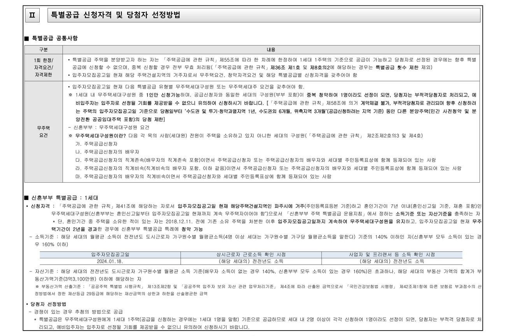Image resolution: width=506 pixels, height=336 pixels.
Task: Click the bold '청약 가능' text
Action: tap(192, 229)
